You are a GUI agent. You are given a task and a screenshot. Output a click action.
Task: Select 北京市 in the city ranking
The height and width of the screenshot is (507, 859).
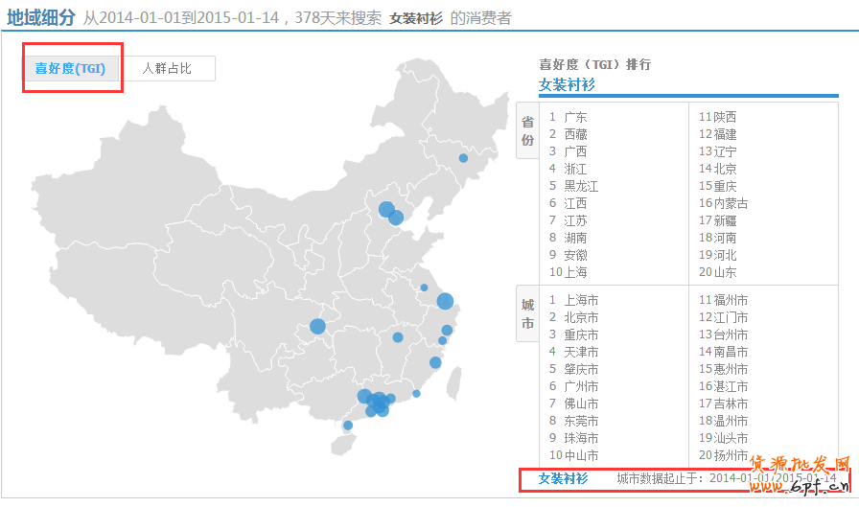[581, 317]
